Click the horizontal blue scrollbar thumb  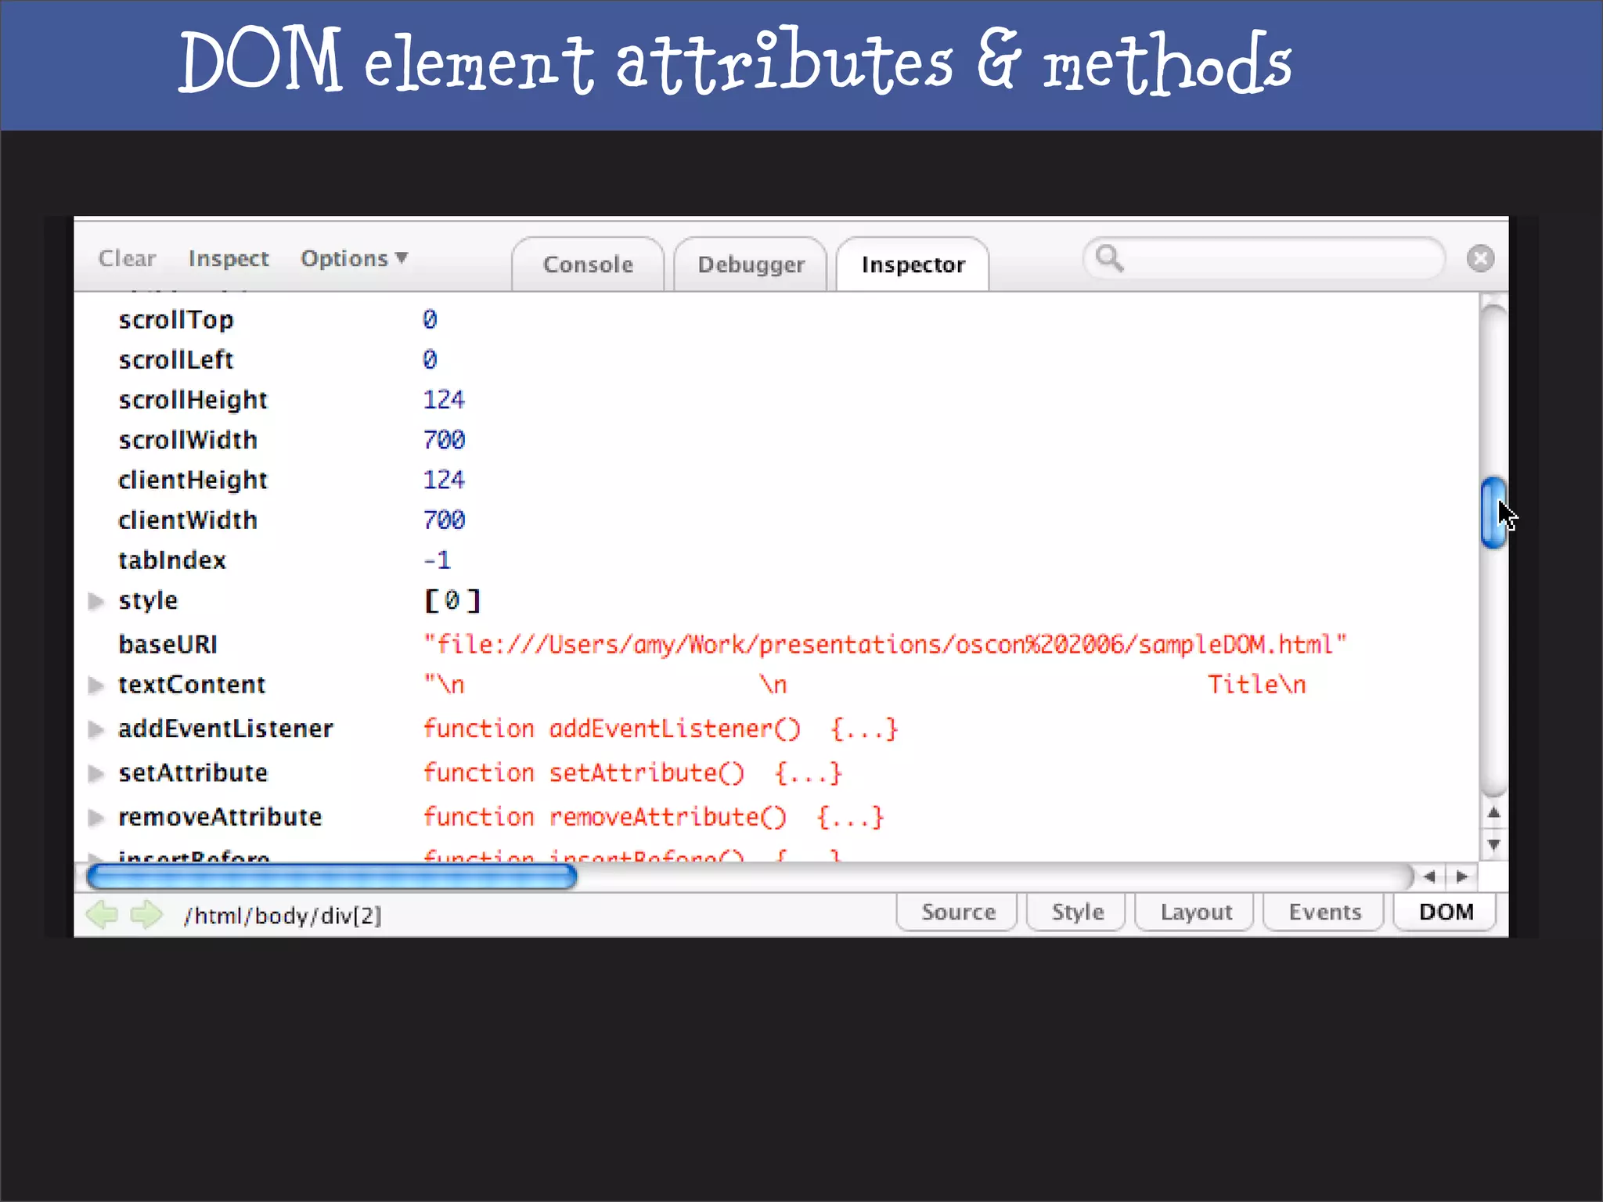pos(332,876)
